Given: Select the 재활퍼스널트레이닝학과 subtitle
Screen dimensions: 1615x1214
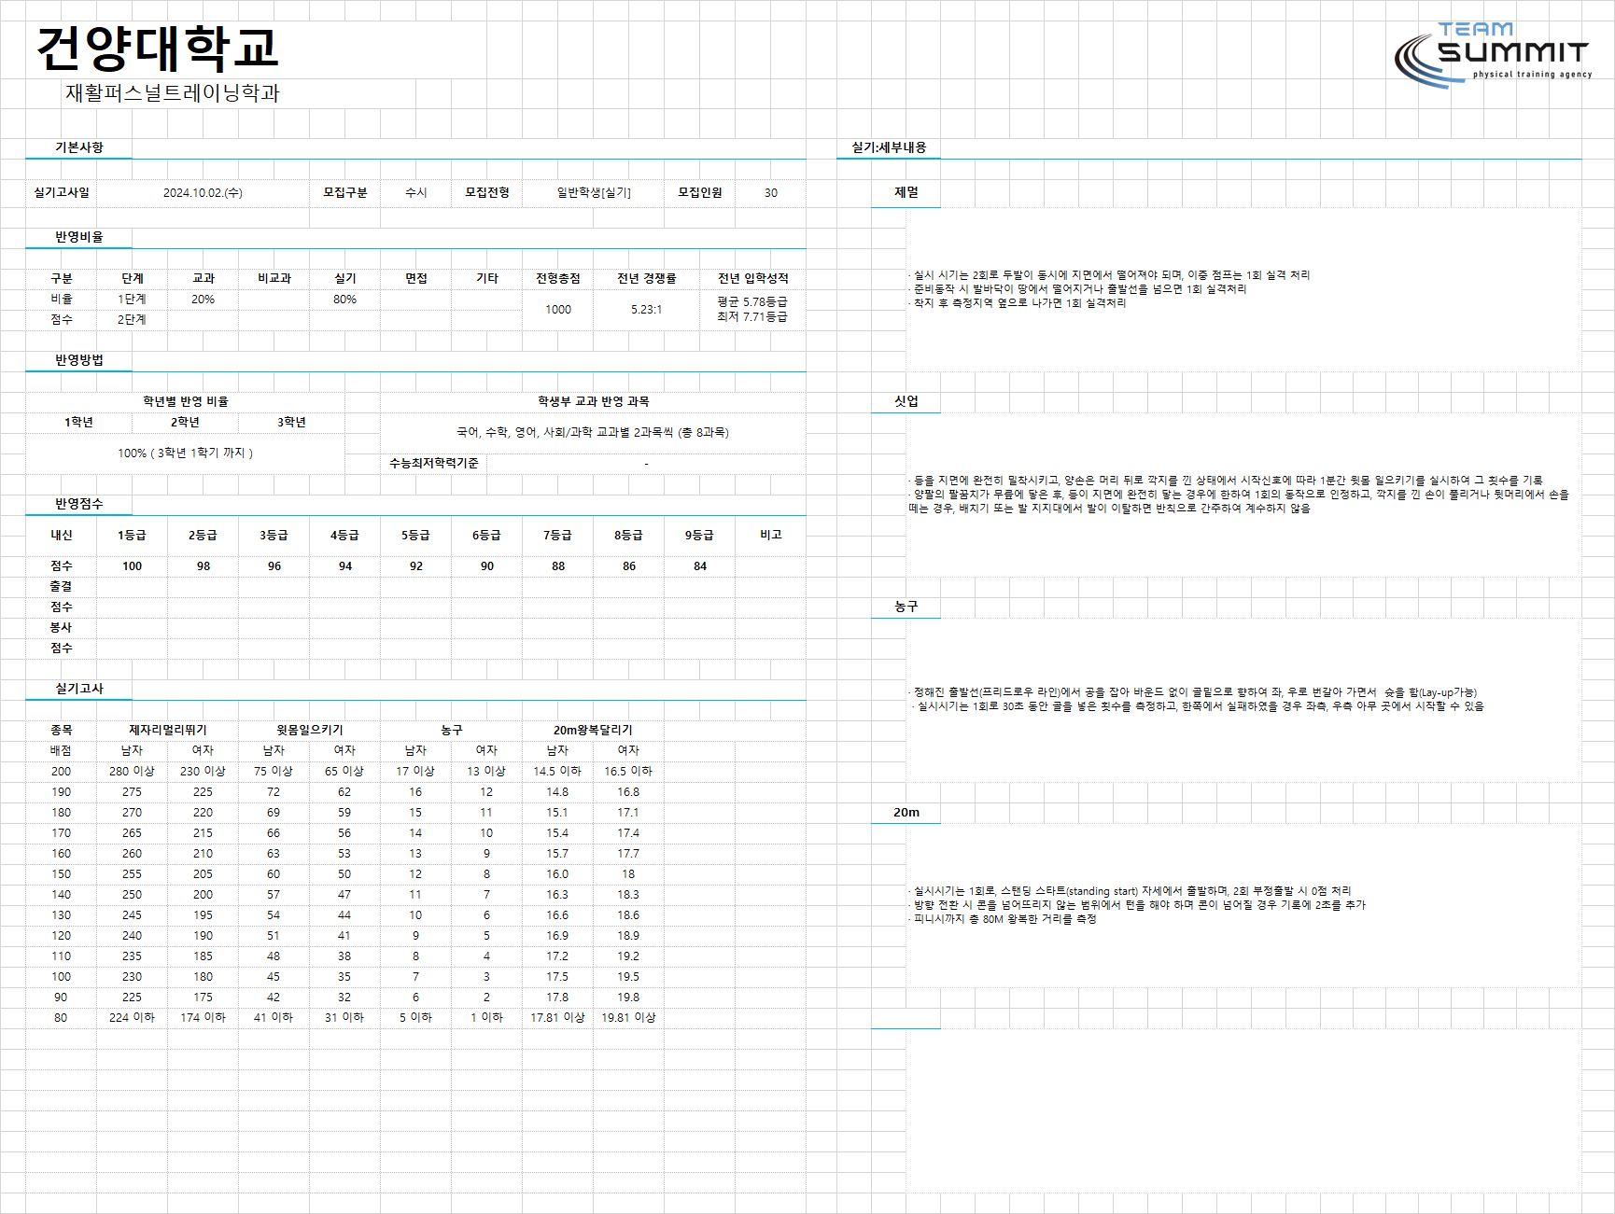Looking at the screenshot, I should pos(173,93).
